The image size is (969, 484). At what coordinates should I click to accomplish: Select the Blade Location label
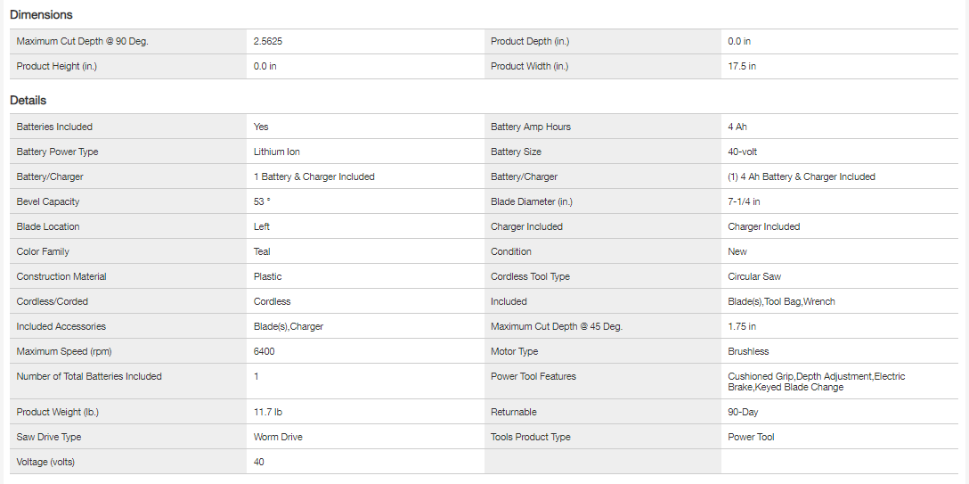coord(48,226)
